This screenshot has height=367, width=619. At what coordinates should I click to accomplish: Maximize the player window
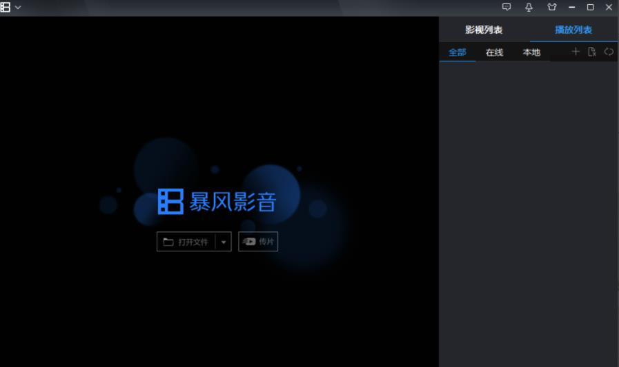coord(590,7)
